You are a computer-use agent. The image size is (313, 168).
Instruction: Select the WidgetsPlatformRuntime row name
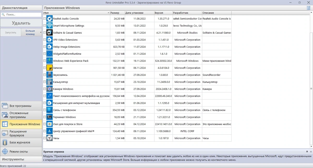(x=67, y=54)
